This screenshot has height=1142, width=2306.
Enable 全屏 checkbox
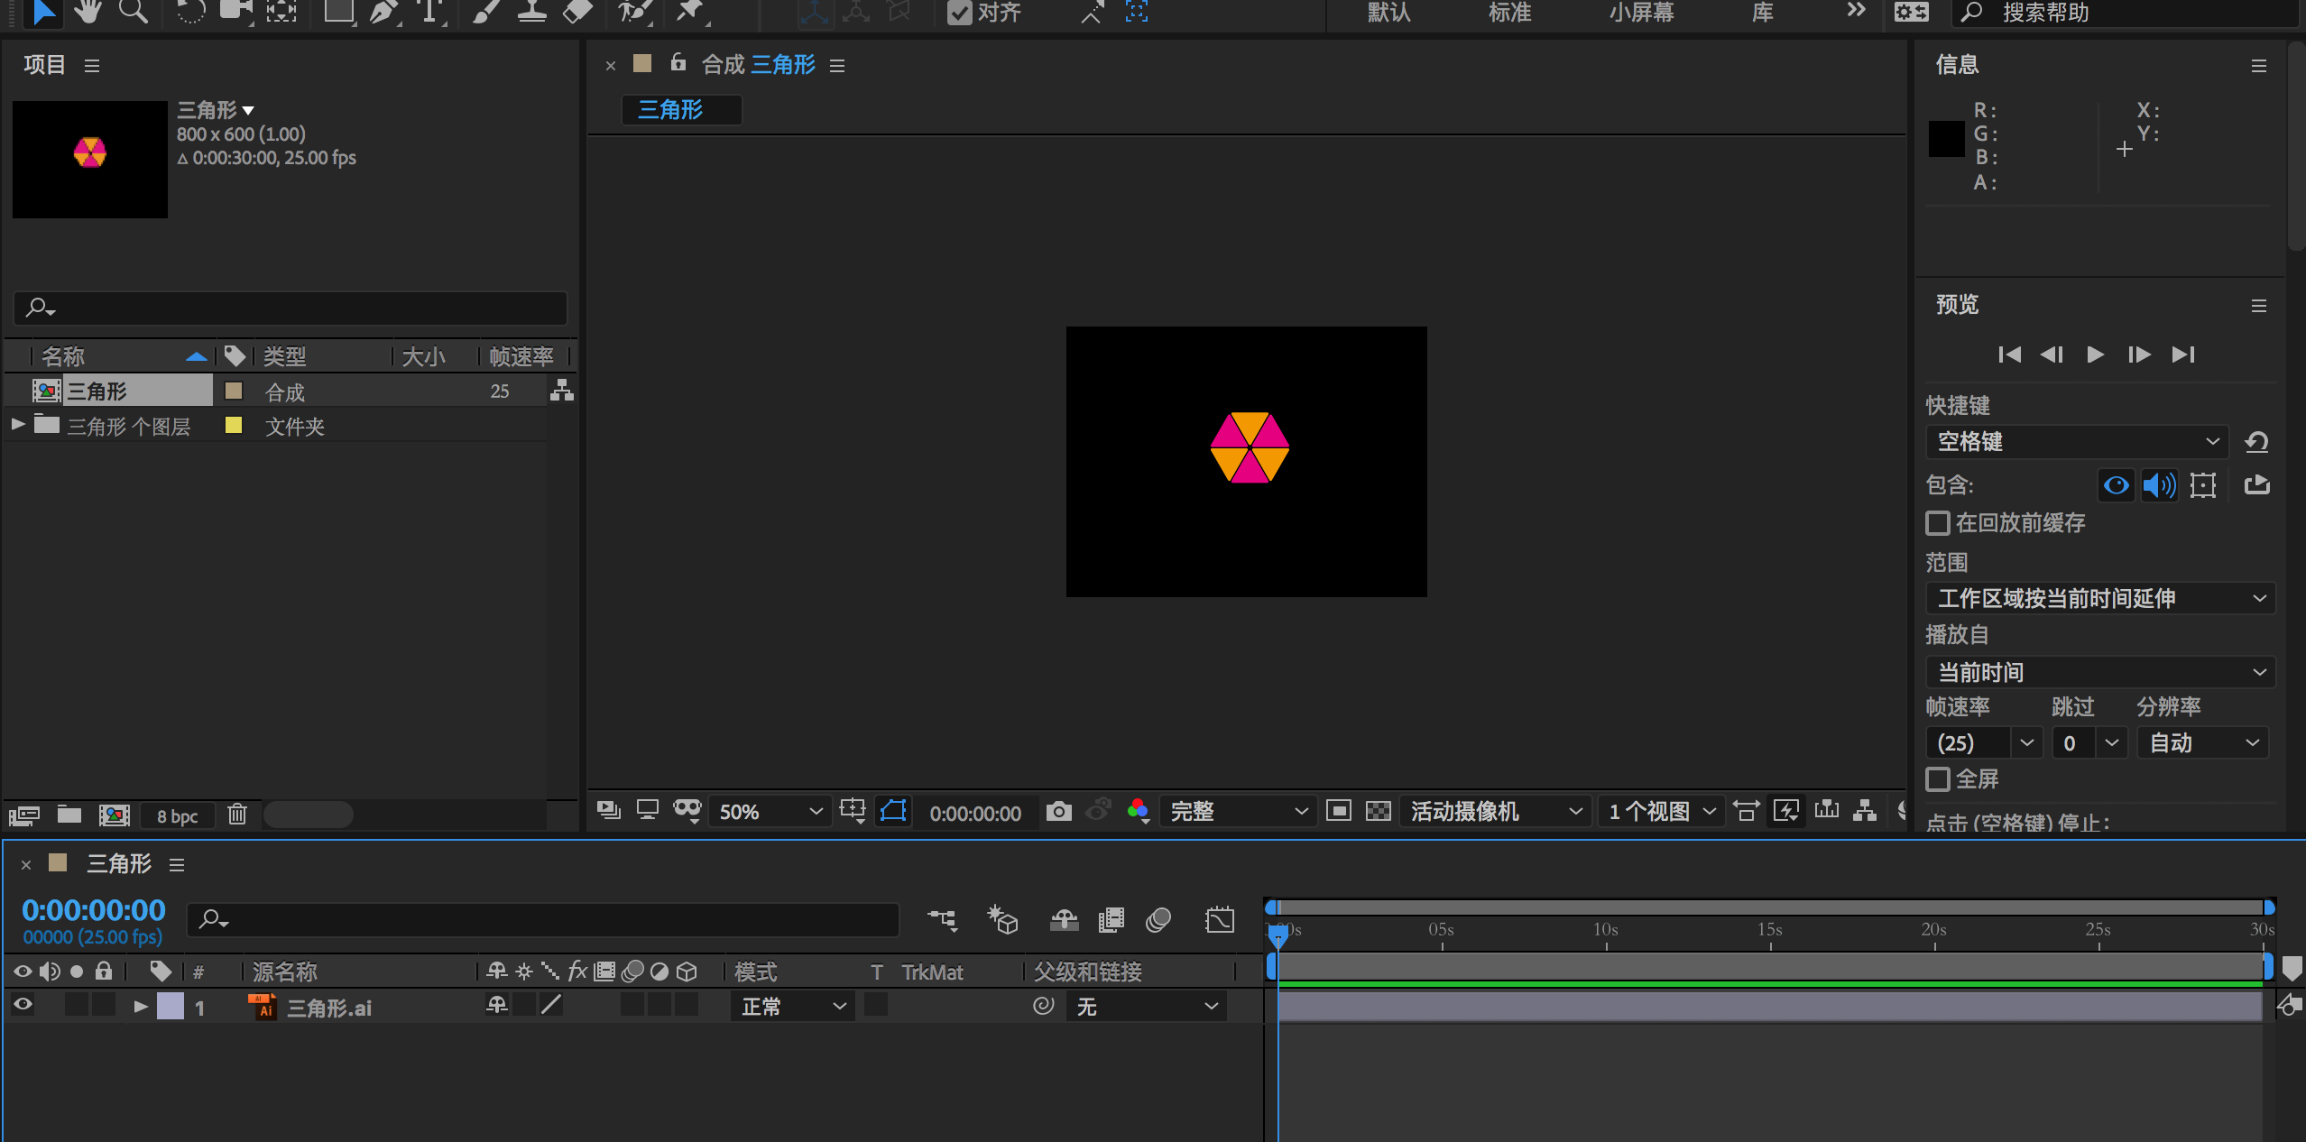click(1937, 778)
